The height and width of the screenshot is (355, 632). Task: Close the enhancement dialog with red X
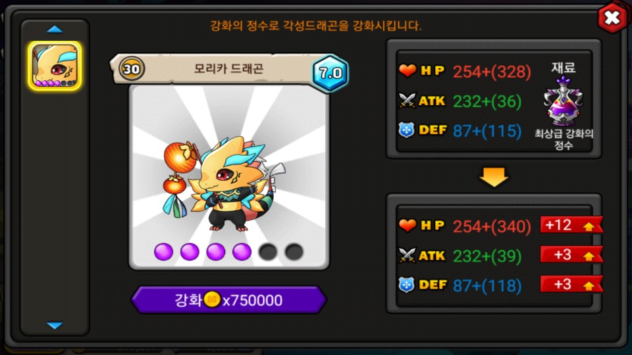(612, 18)
